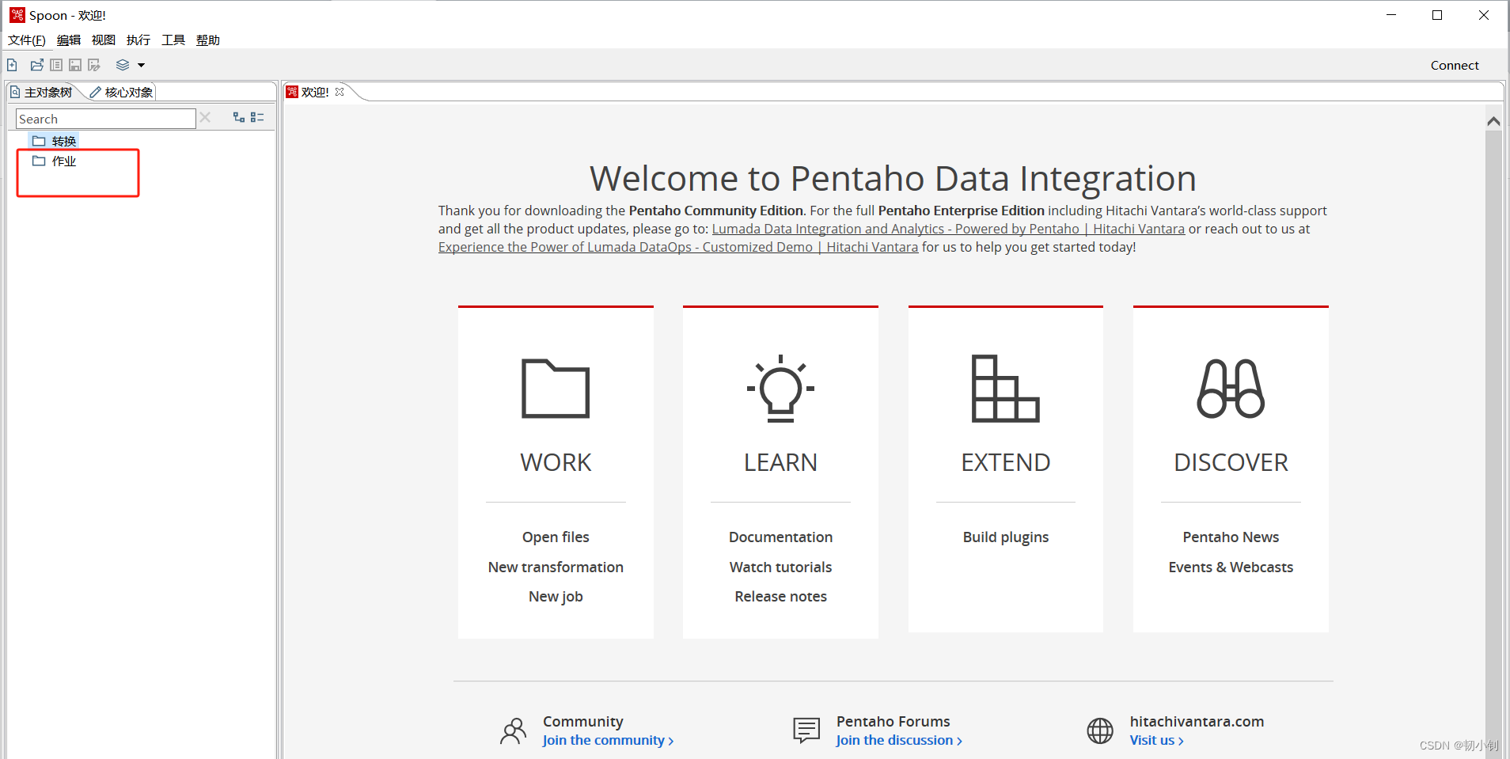Open the Lumada DataOps Customized Demo link
This screenshot has width=1510, height=759.
[x=678, y=247]
